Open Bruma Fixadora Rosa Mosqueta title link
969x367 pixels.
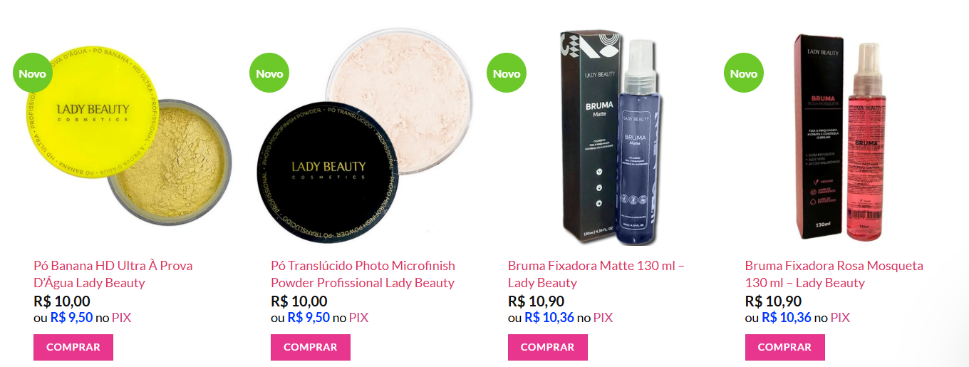[x=834, y=274]
